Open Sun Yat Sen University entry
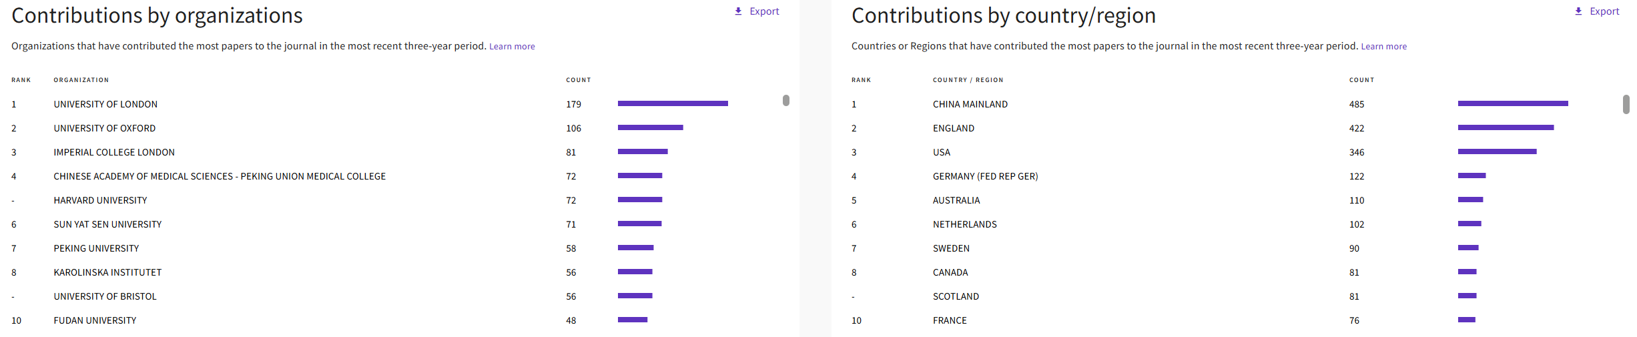 coord(107,224)
